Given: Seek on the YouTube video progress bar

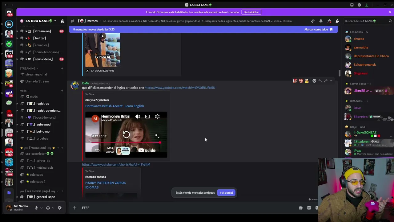Looking at the screenshot, I should coord(126,142).
